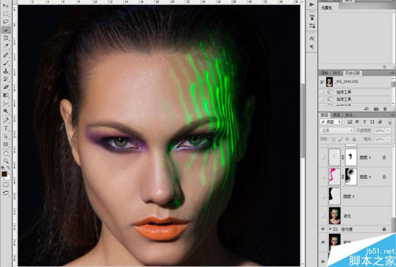Switch to 历史记录 History tab
The height and width of the screenshot is (267, 396).
click(x=353, y=73)
